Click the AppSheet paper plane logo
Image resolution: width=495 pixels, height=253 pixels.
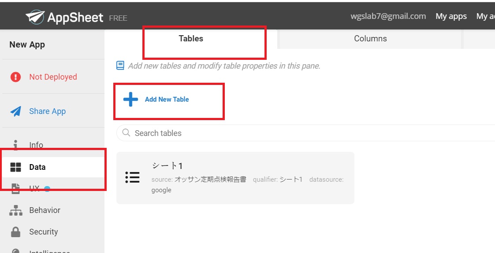coord(35,17)
